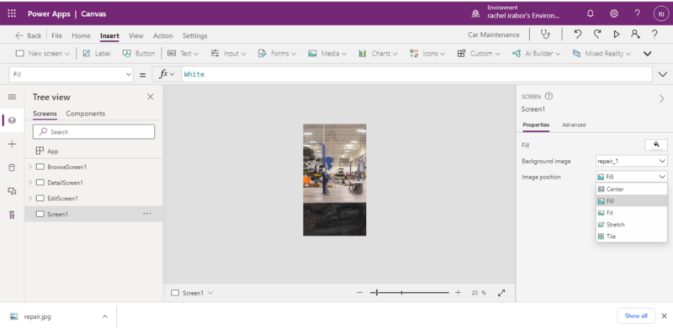The height and width of the screenshot is (330, 673).
Task: Open the New screen dropdown
Action: point(43,54)
